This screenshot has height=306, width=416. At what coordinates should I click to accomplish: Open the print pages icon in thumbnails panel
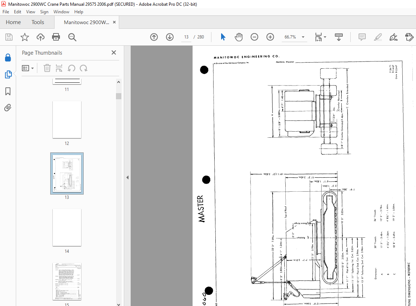59,68
